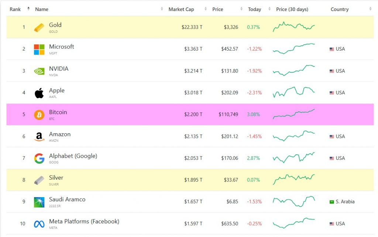Image resolution: width=378 pixels, height=237 pixels.
Task: Click Saudi Aramco ticker 2222.SR
Action: tap(55, 206)
